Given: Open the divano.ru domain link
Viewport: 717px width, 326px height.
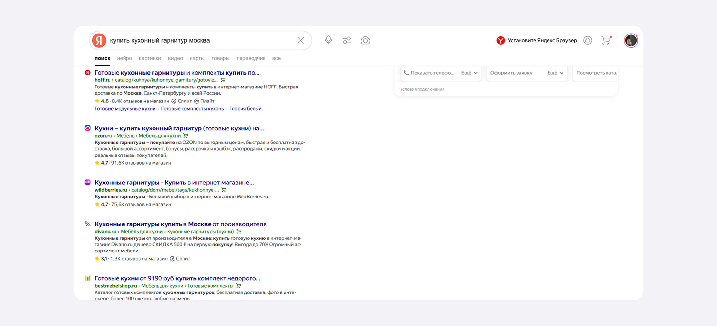Looking at the screenshot, I should tap(105, 232).
